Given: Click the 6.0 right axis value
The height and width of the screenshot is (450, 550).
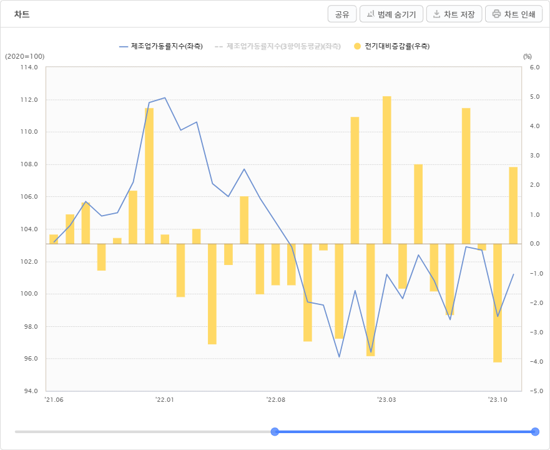Looking at the screenshot, I should coord(535,67).
